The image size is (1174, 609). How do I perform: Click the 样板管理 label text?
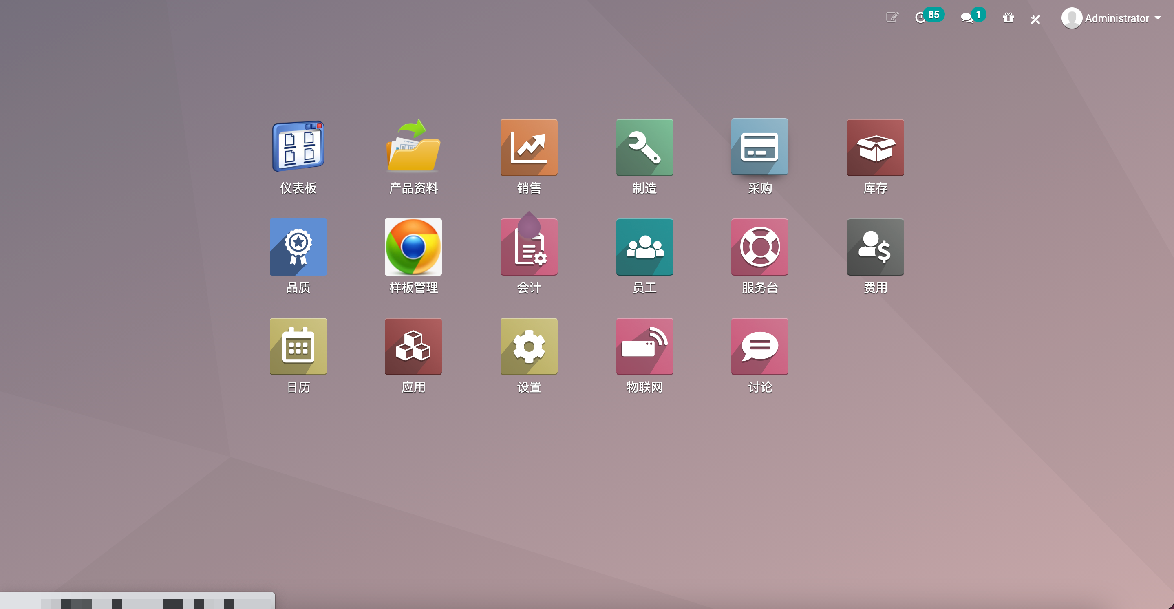413,288
